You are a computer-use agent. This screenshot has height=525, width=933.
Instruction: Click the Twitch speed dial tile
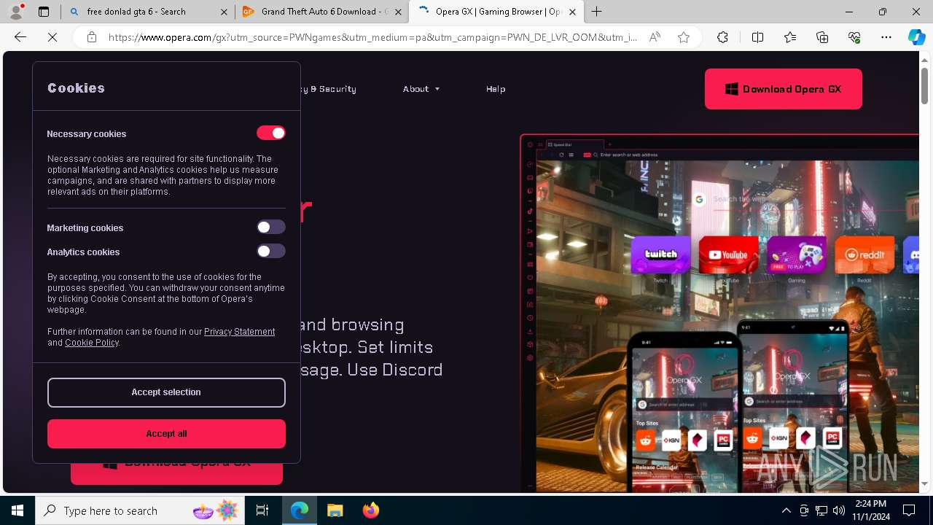660,255
